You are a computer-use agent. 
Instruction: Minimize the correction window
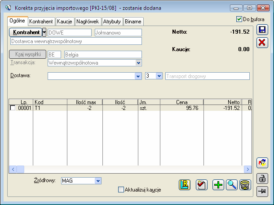click(x=236, y=8)
